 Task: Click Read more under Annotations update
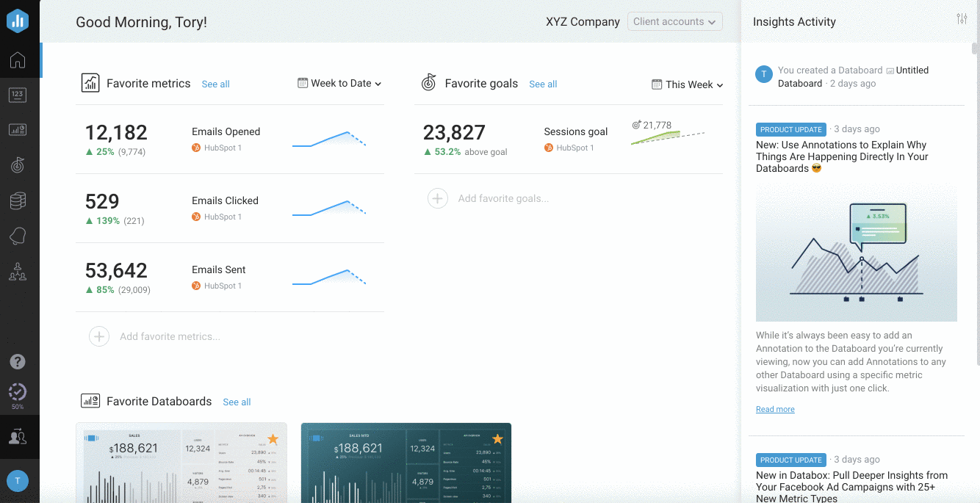tap(775, 410)
